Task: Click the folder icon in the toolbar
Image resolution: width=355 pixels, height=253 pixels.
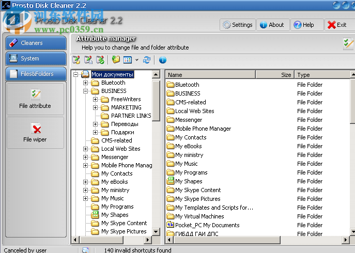Action: point(116,60)
